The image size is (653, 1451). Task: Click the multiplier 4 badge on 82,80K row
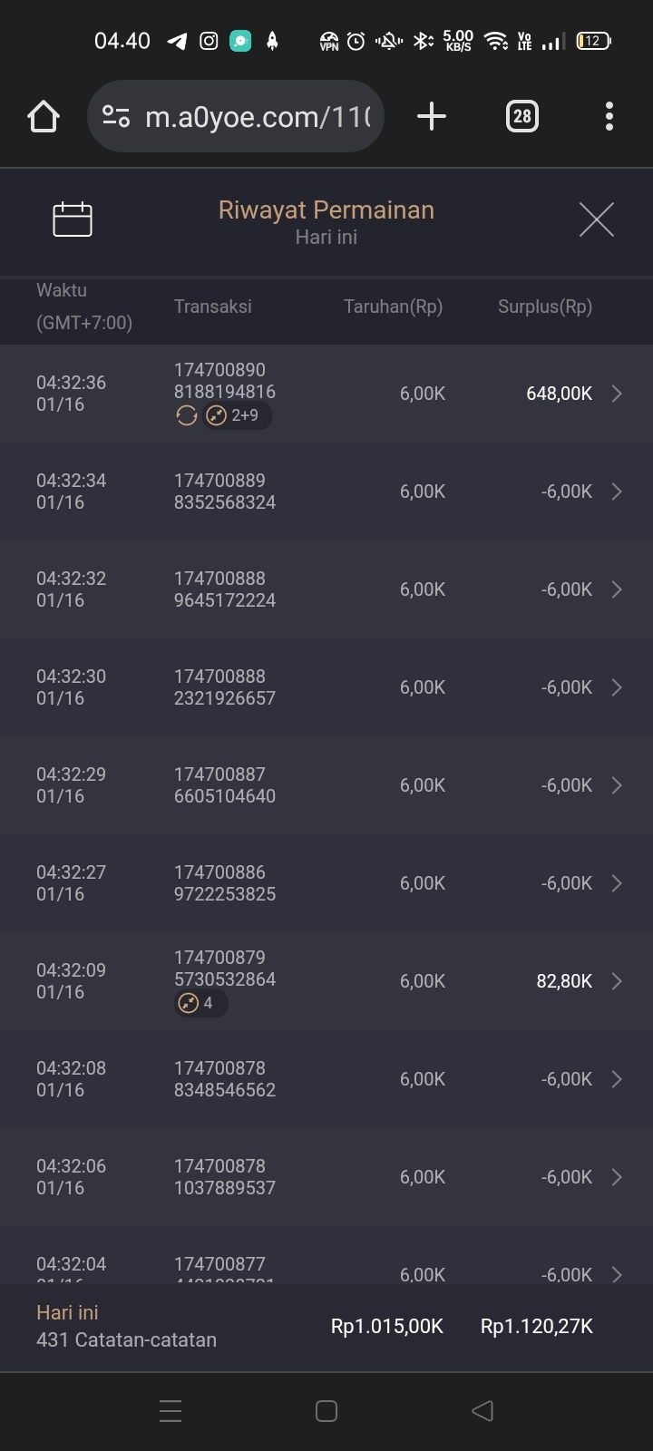[x=200, y=1003]
